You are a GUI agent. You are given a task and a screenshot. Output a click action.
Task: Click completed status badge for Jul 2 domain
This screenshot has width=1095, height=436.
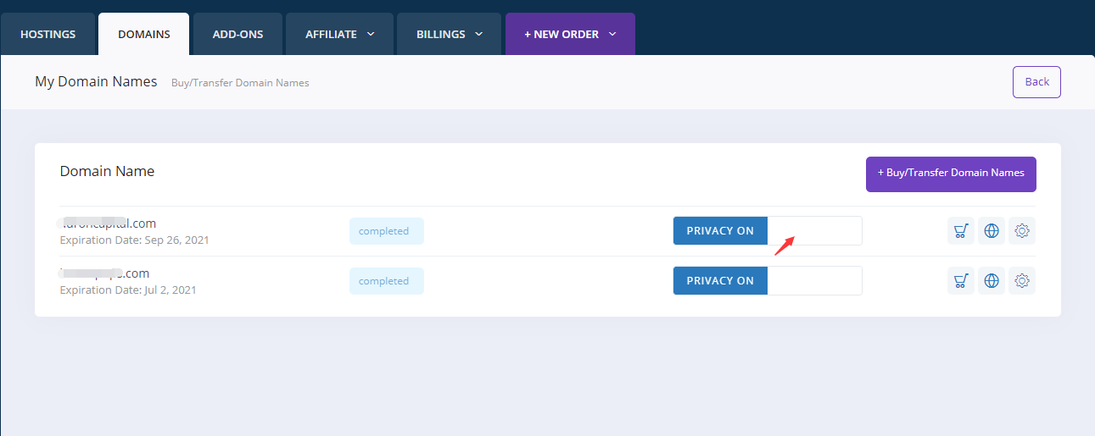pyautogui.click(x=386, y=281)
